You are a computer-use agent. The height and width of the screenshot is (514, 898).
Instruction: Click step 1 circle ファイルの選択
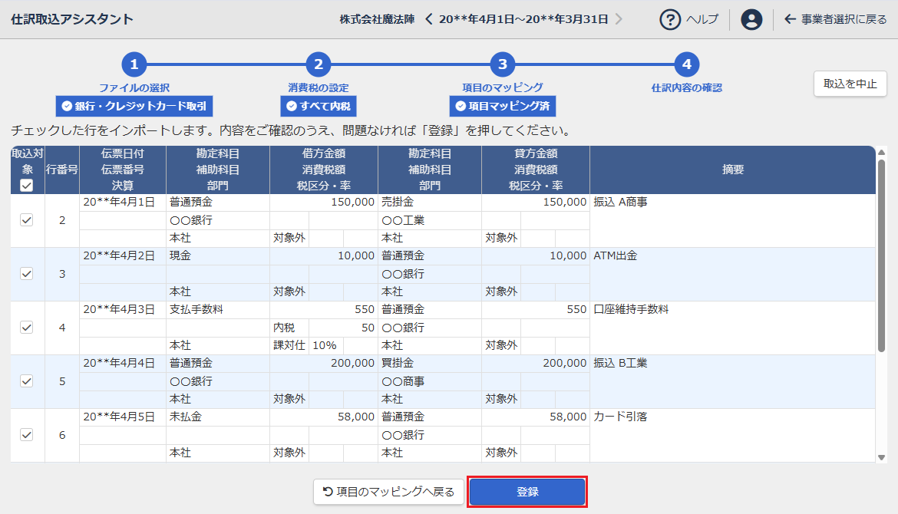coord(134,64)
